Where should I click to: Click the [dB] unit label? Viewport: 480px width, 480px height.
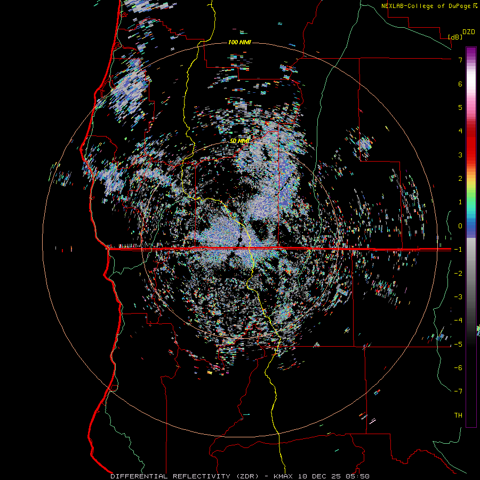[x=455, y=37]
